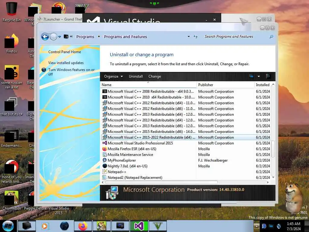Open View installed updates link
Viewport: 309px width, 232px height.
pos(66,63)
